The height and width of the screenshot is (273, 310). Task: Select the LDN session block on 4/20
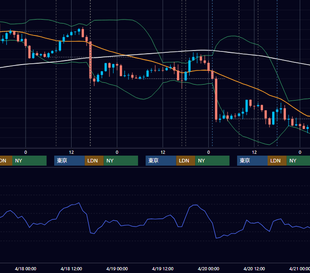(277, 161)
